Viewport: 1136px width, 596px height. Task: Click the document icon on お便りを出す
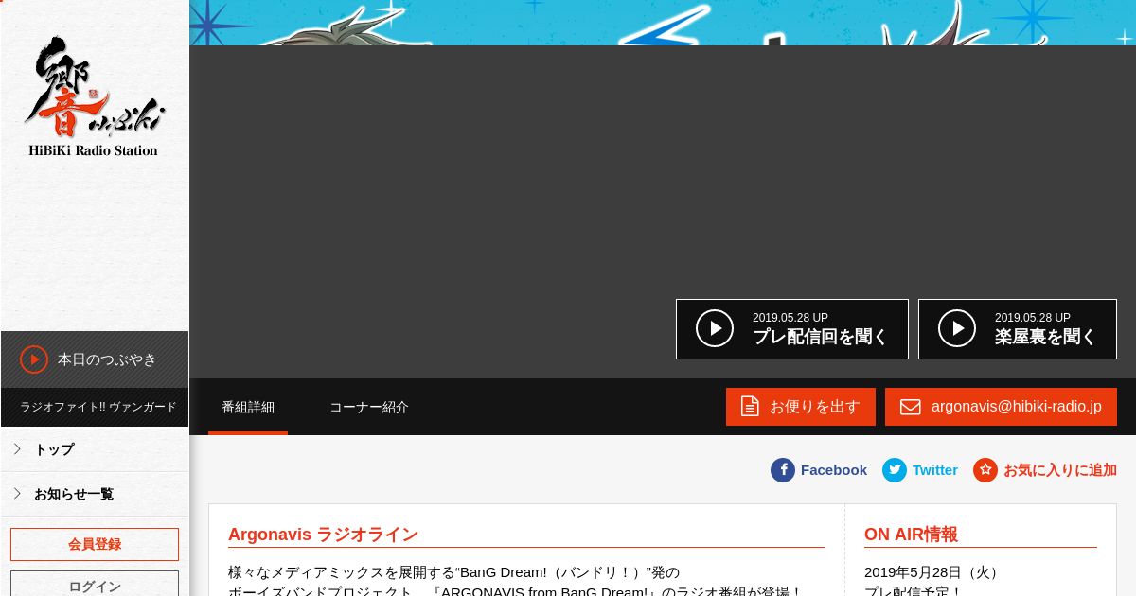coord(750,406)
